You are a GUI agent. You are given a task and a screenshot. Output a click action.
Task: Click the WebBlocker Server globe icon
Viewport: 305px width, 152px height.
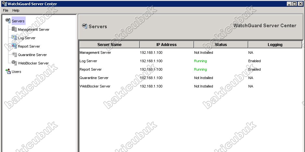[14, 63]
